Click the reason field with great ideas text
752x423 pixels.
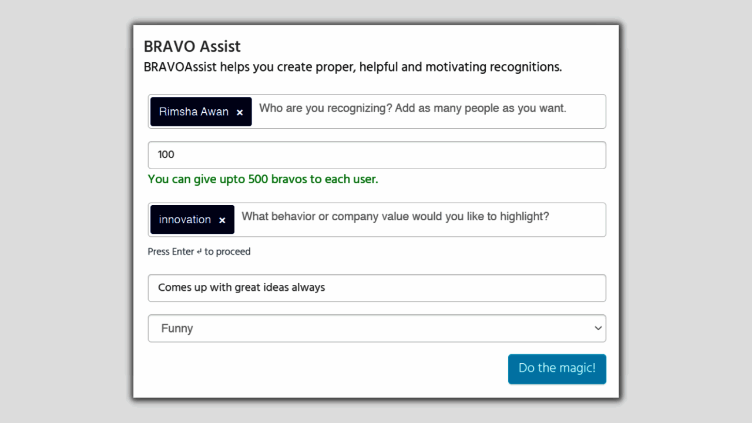377,288
